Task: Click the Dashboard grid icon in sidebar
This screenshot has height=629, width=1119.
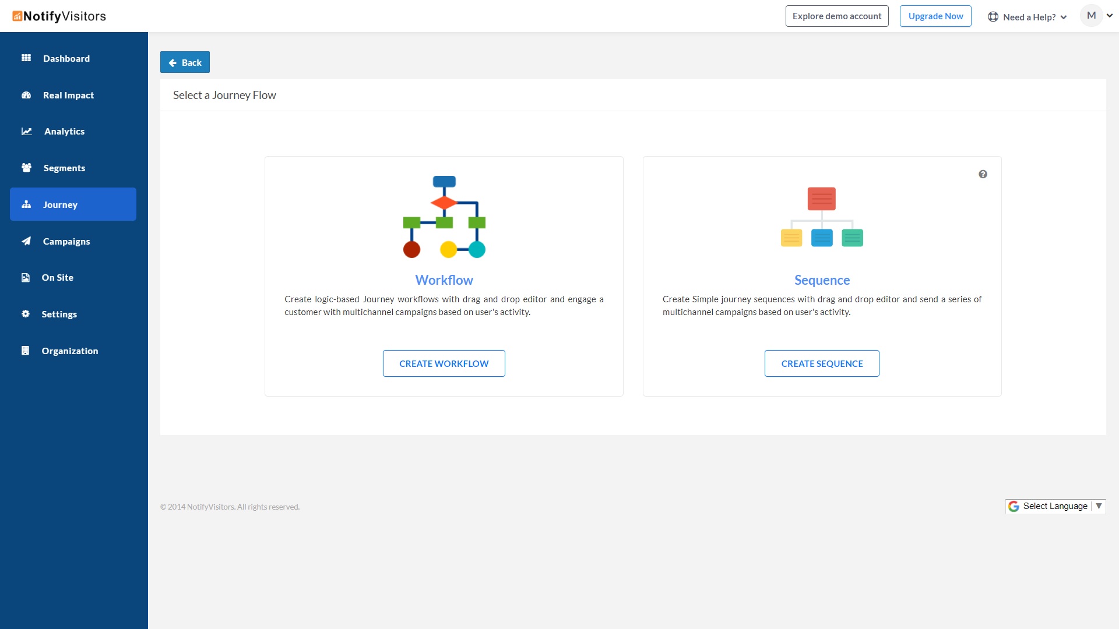Action: pyautogui.click(x=26, y=58)
